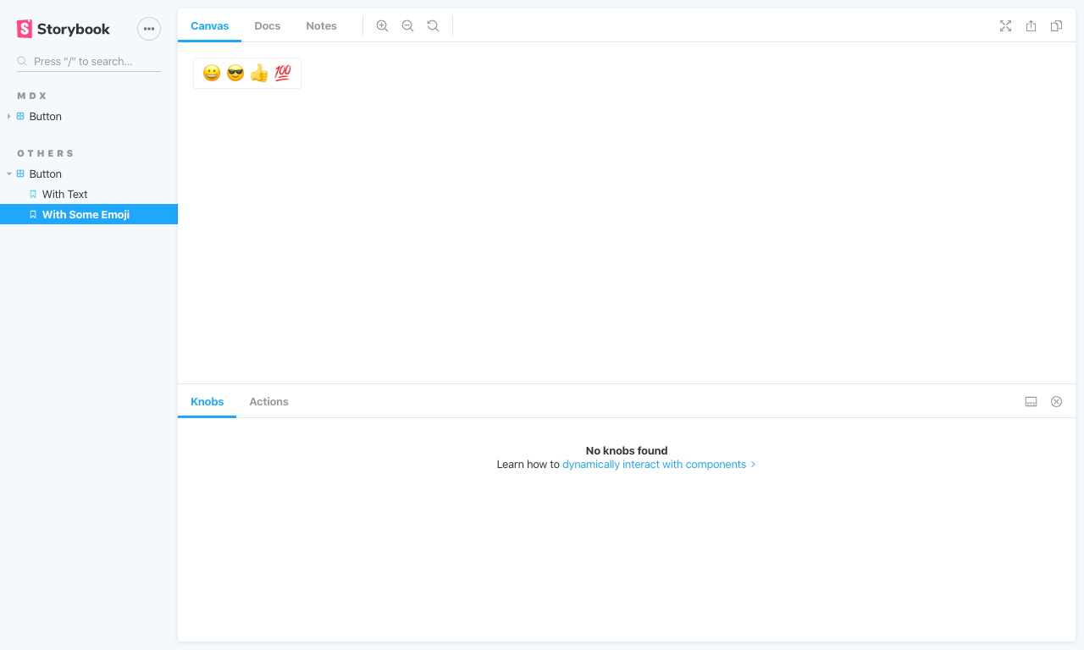Select the With Text story
Screen dimensions: 1084x650
pyautogui.click(x=64, y=194)
